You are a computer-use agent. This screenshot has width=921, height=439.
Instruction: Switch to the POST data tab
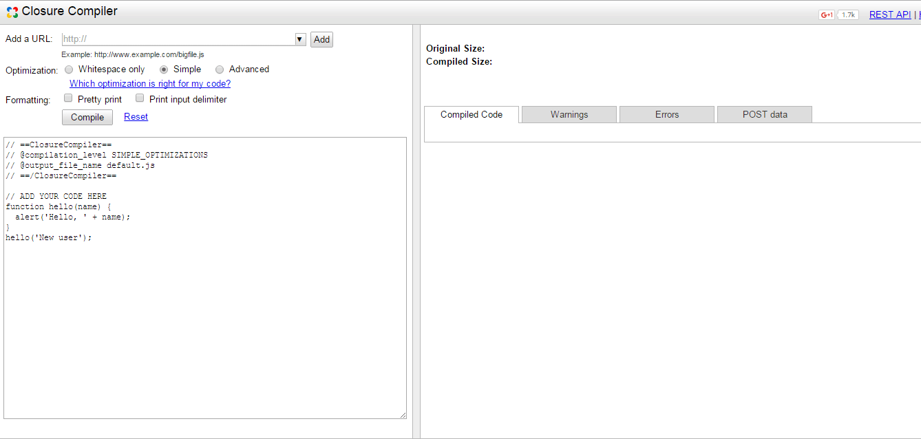pyautogui.click(x=765, y=114)
